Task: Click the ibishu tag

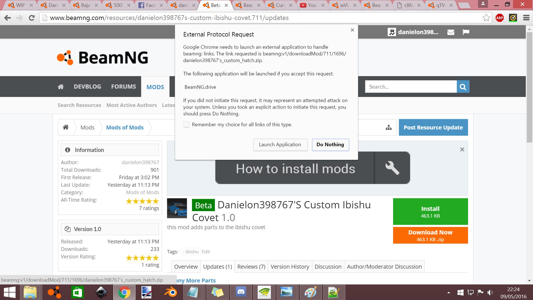Action: pyautogui.click(x=191, y=252)
